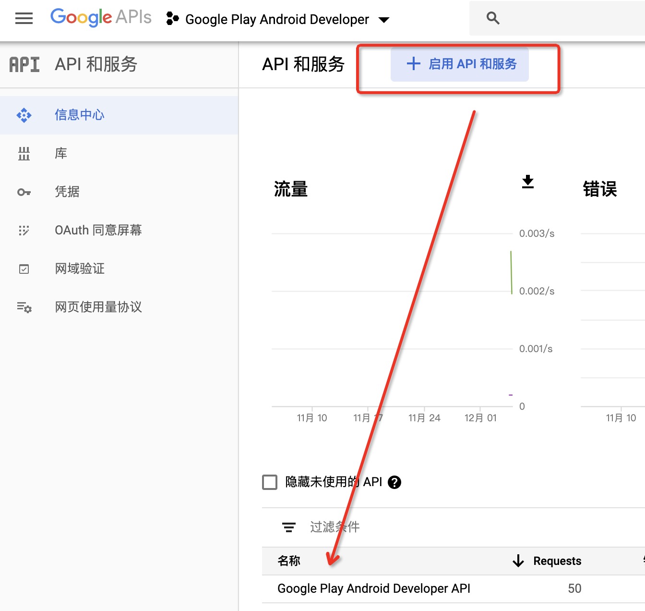Click the filter list icon
Viewport: 645px width, 611px height.
pos(289,527)
